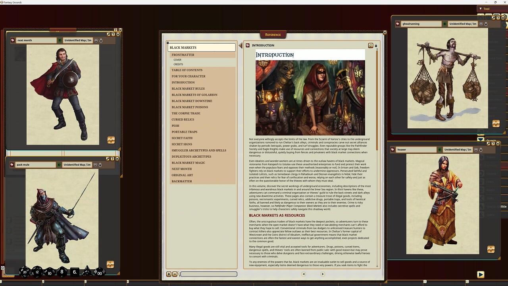
Task: Open the Cursed Relics chapter
Action: [x=183, y=119]
